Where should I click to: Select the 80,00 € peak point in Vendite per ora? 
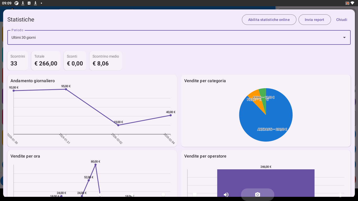pos(95,165)
